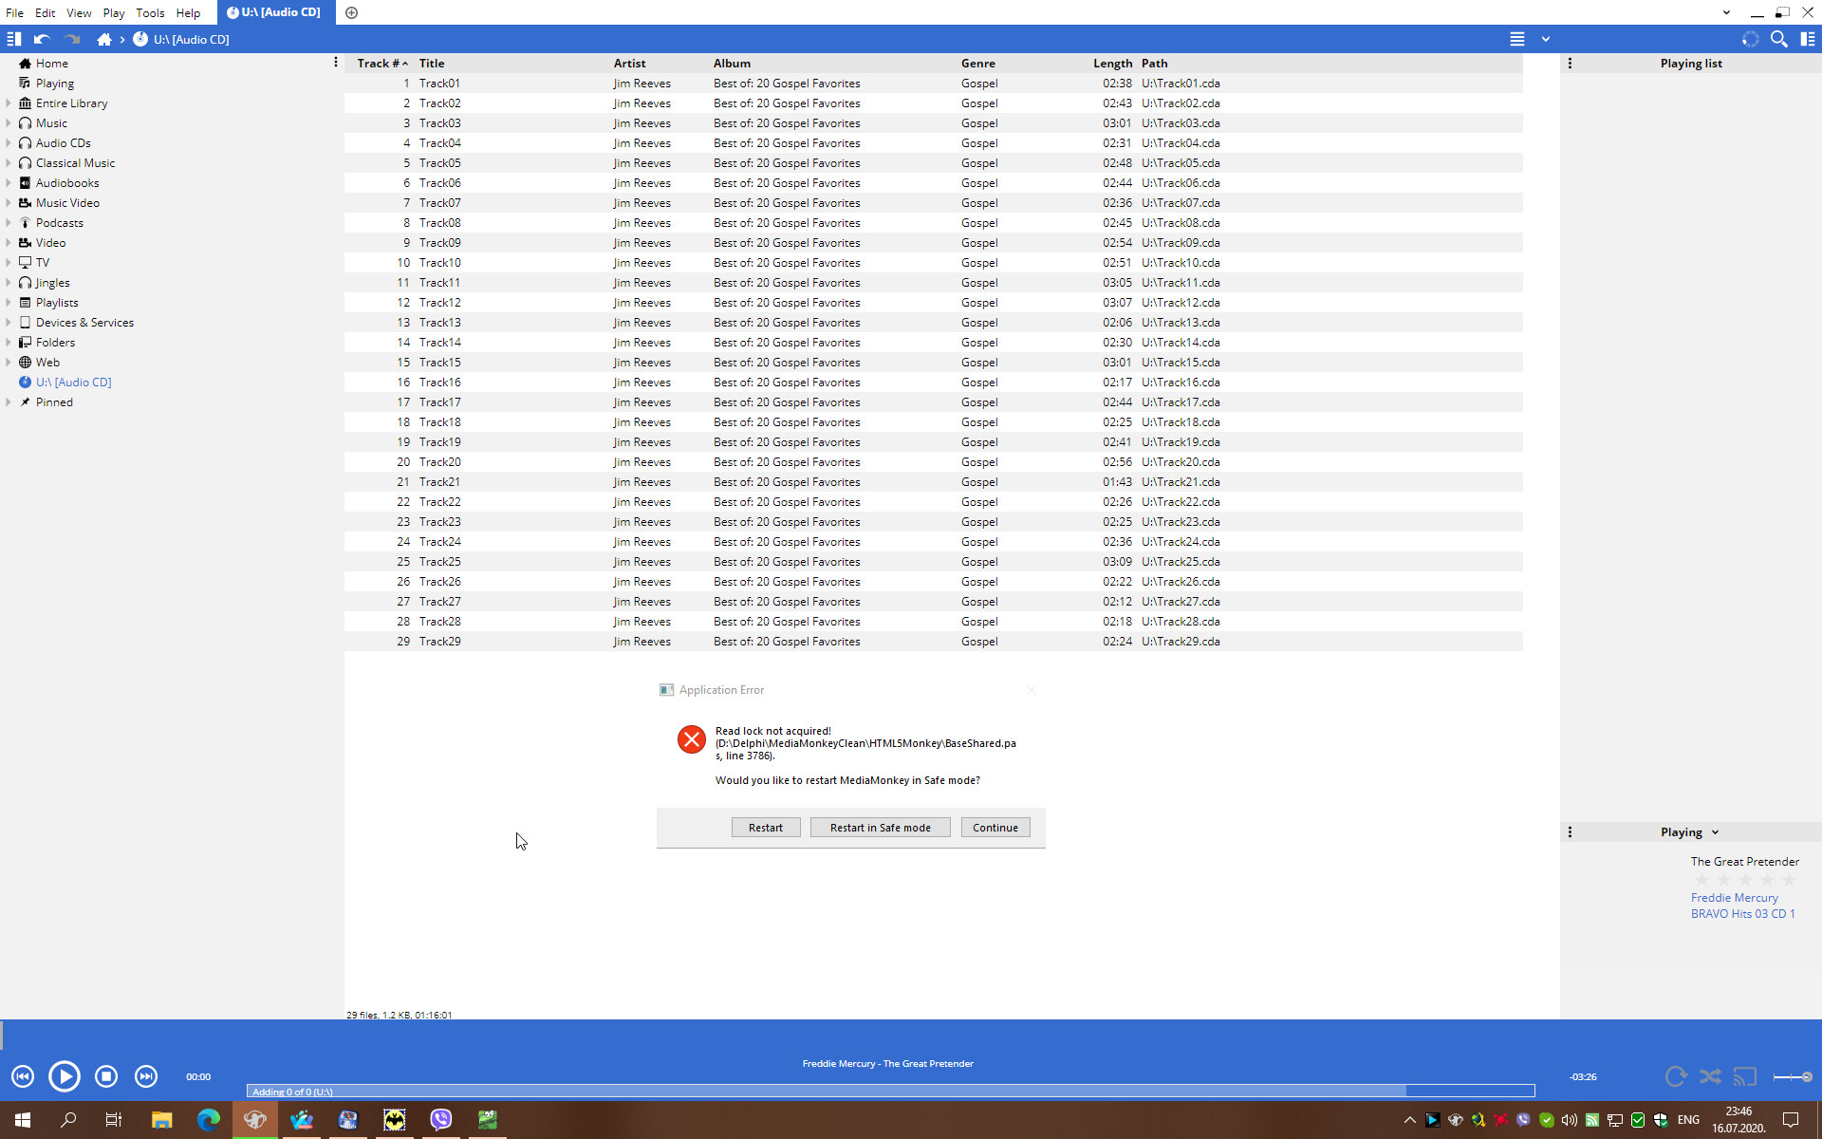Expand the Devices & Services node

[x=9, y=323]
